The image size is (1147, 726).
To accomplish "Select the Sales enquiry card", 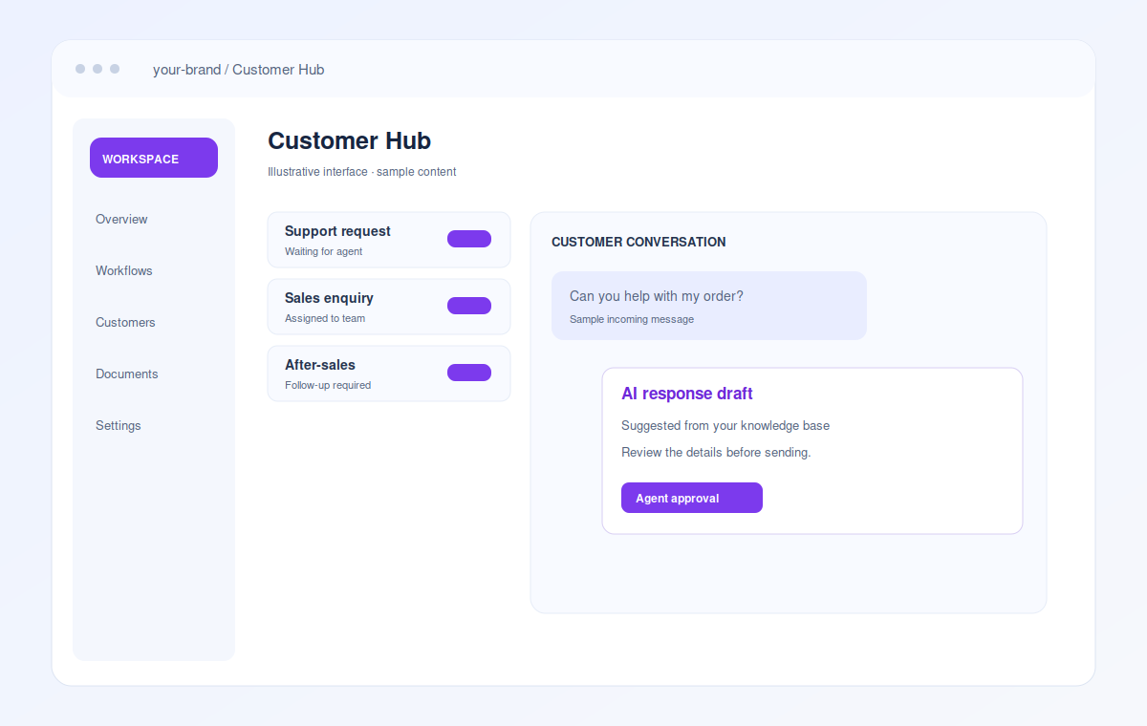I will tap(389, 307).
